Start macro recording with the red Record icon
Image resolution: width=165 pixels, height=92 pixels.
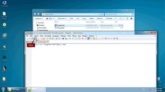pyautogui.click(x=106, y=39)
